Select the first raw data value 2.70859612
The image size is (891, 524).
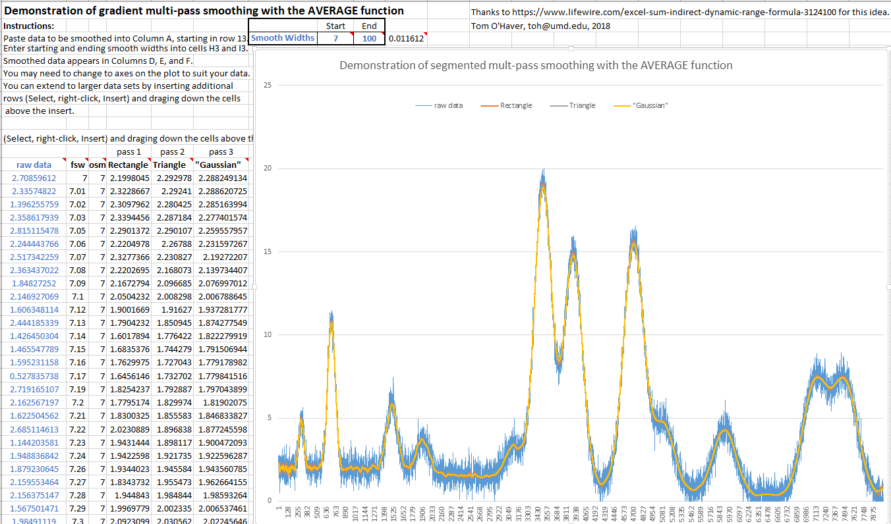[x=34, y=178]
